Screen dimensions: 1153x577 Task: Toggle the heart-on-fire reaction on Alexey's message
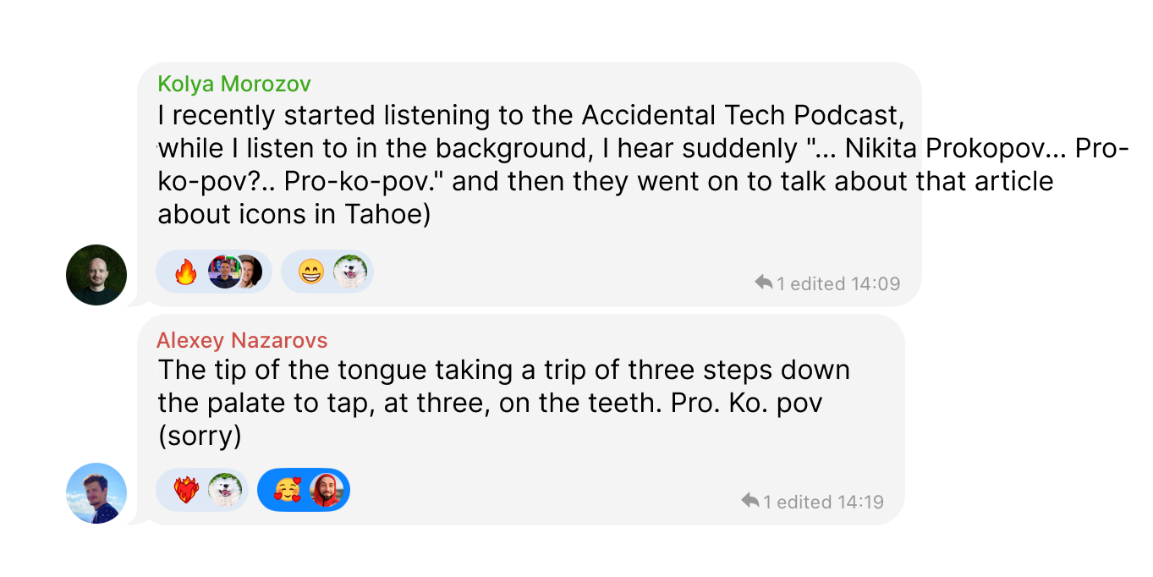(x=185, y=491)
